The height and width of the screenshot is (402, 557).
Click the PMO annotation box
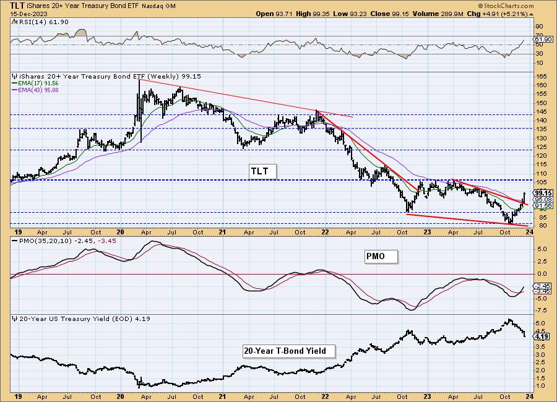click(381, 256)
